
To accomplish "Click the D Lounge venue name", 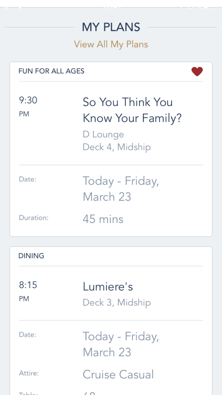I will [x=103, y=134].
